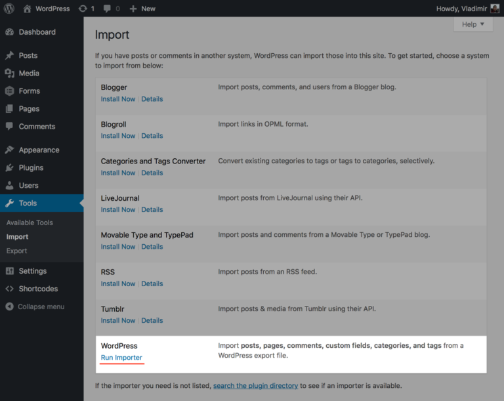Click the Posts pushpin icon
The image size is (504, 401).
10,55
